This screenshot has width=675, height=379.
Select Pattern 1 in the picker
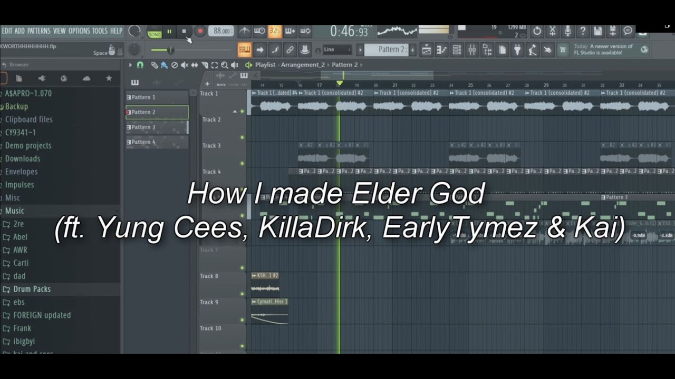(x=157, y=97)
